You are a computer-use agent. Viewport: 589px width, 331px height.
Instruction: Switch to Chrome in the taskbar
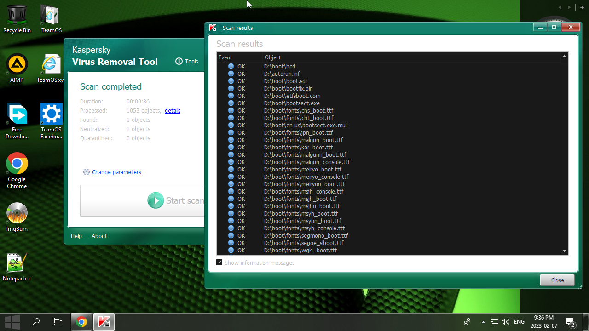point(81,322)
